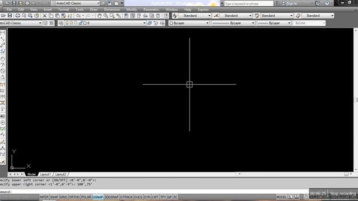Toggle ORTHO mode in status bar
Screen dimensions: 358x201
(74, 197)
